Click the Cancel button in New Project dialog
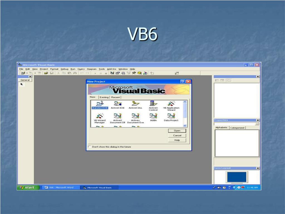Image resolution: width=285 pixels, height=214 pixels. coord(177,135)
